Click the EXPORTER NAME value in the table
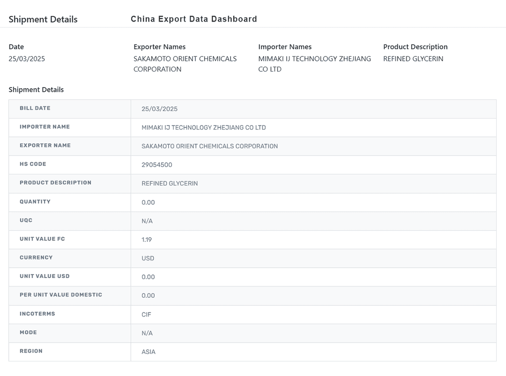The width and height of the screenshot is (506, 376). click(x=209, y=146)
